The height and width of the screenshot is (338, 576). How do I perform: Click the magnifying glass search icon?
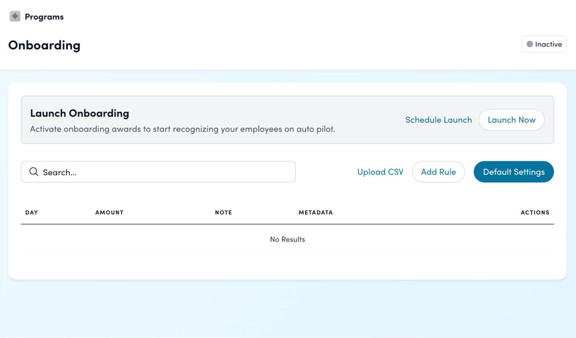tap(34, 172)
